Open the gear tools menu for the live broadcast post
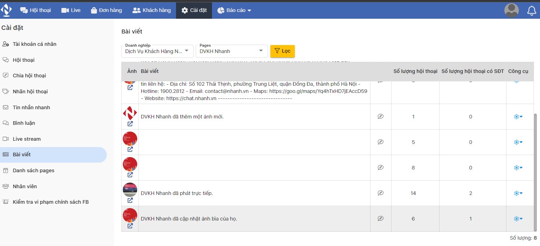The height and width of the screenshot is (246, 540). click(x=518, y=193)
